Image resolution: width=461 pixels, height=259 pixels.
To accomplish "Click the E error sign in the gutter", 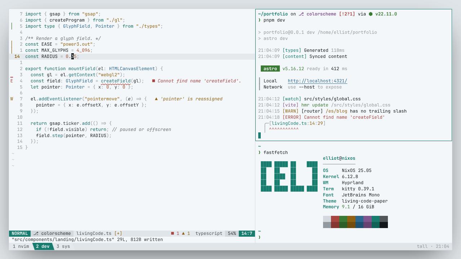I will pos(12,81).
